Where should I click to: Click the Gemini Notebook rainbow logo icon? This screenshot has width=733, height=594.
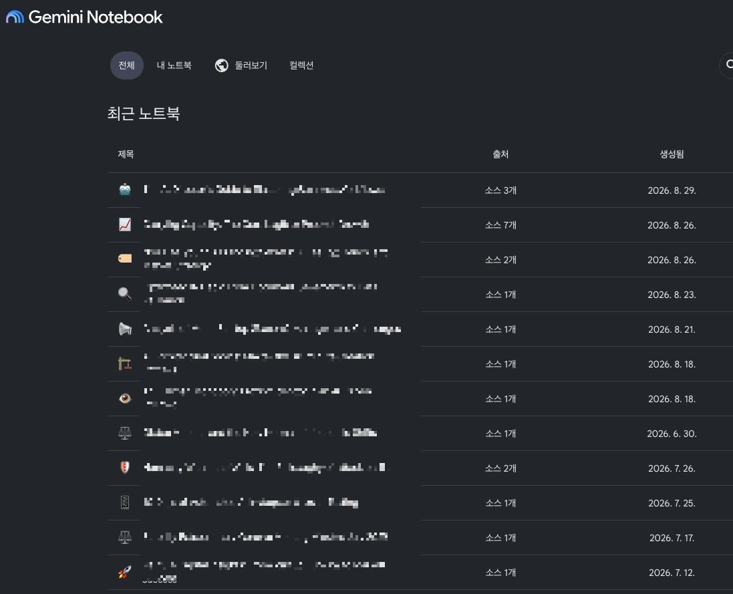[15, 17]
